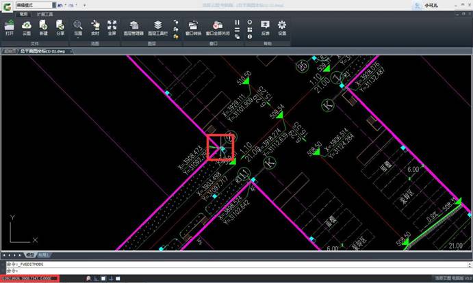Viewport: 473px width, 283px height.
Task: Select the 常用 ribbon tab
Action: (24, 14)
